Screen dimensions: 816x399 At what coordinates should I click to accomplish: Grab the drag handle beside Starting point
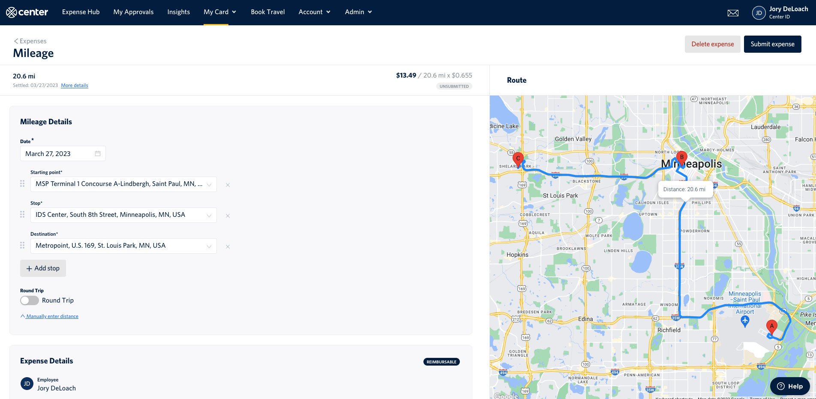tap(22, 184)
